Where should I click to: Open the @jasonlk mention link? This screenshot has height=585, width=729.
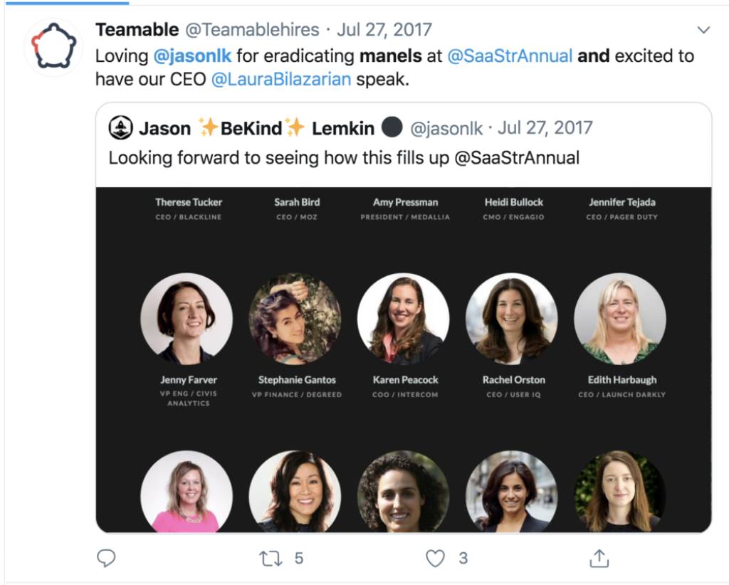click(x=192, y=56)
